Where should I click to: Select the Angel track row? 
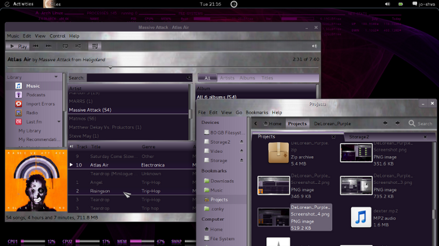point(132,182)
